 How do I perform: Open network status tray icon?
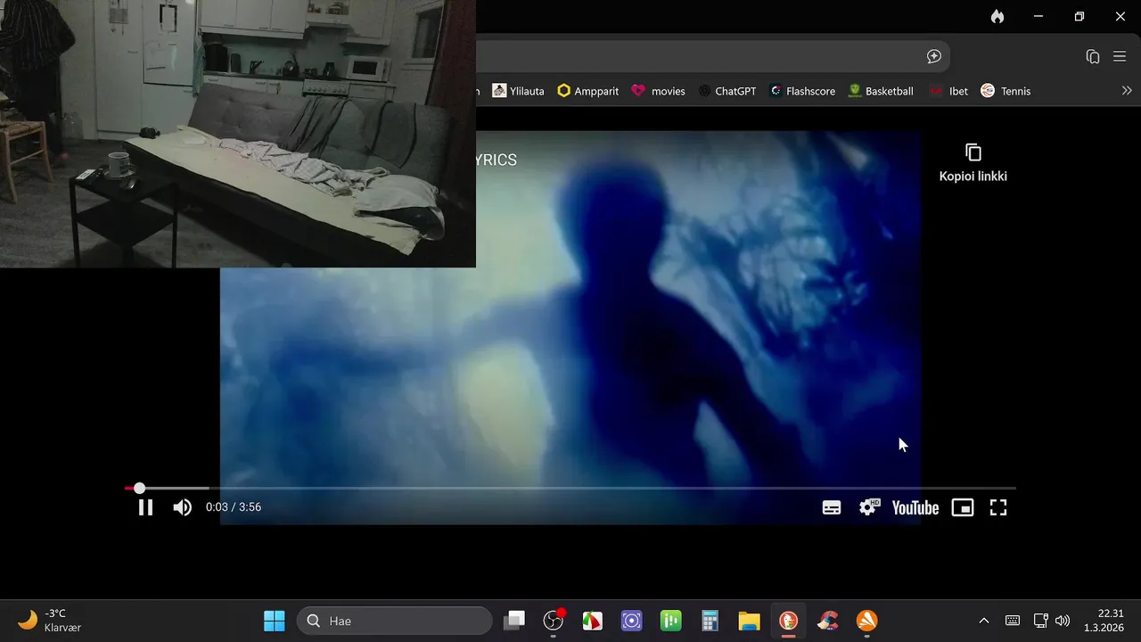click(x=1040, y=621)
